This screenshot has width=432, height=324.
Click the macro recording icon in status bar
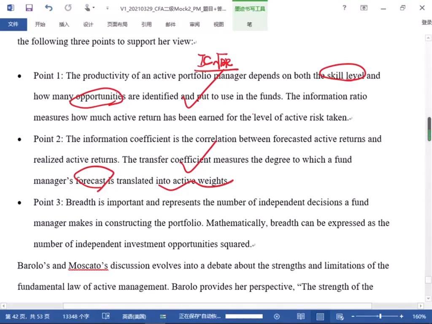[x=163, y=316]
